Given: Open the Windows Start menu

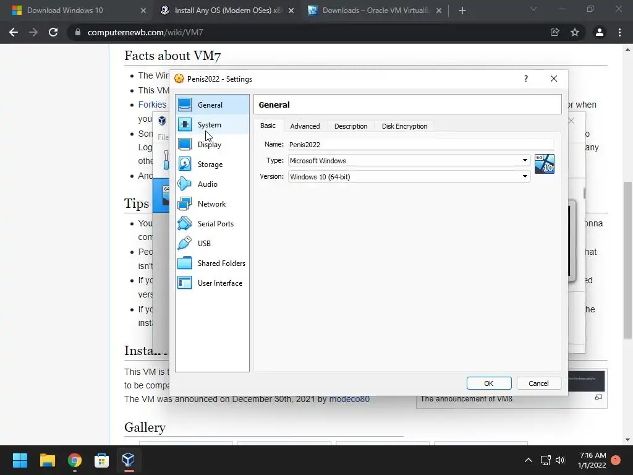Looking at the screenshot, I should (20, 460).
